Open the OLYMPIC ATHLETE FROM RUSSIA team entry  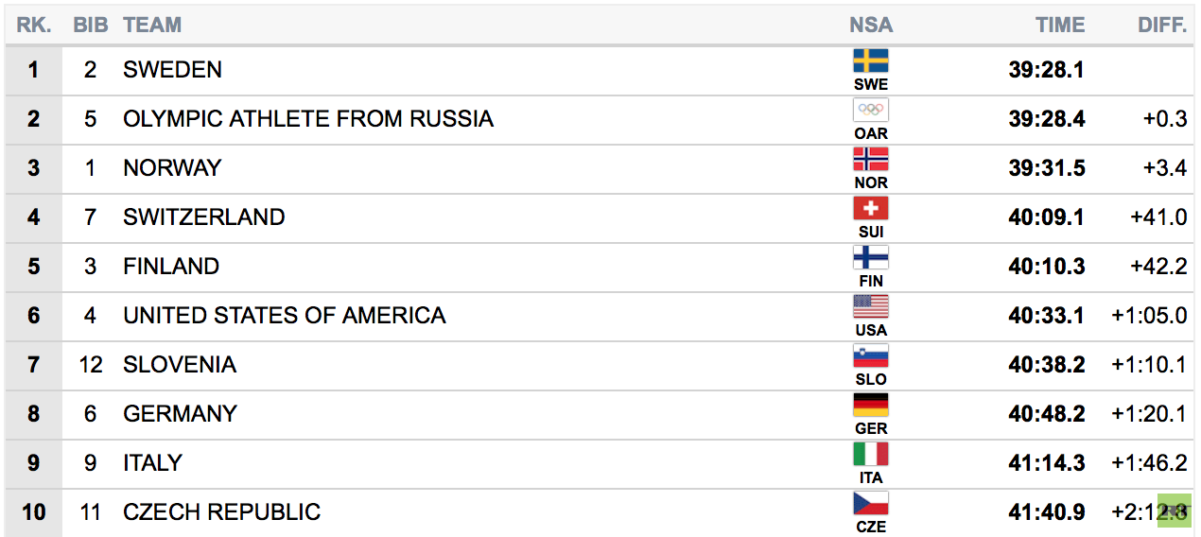[x=308, y=119]
